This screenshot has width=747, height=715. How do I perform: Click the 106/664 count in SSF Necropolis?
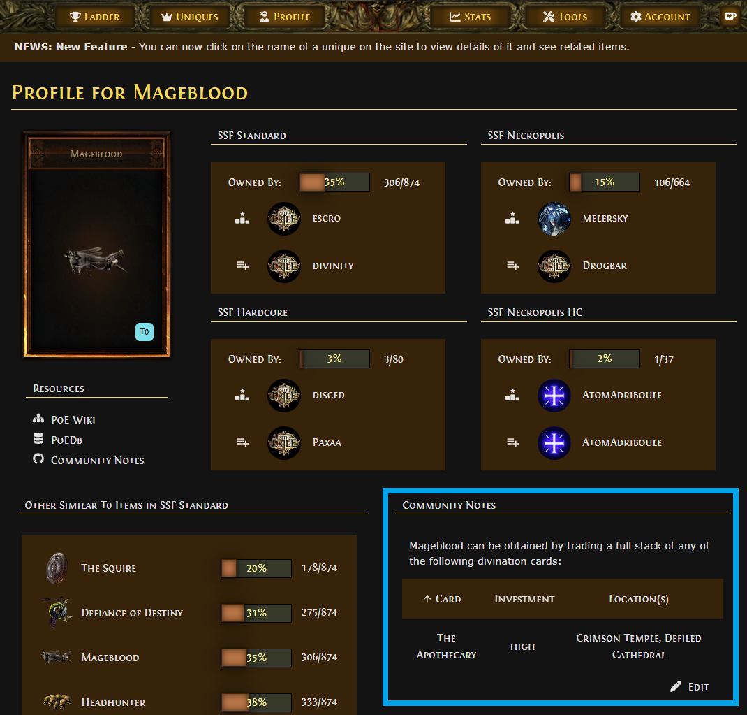pyautogui.click(x=672, y=182)
